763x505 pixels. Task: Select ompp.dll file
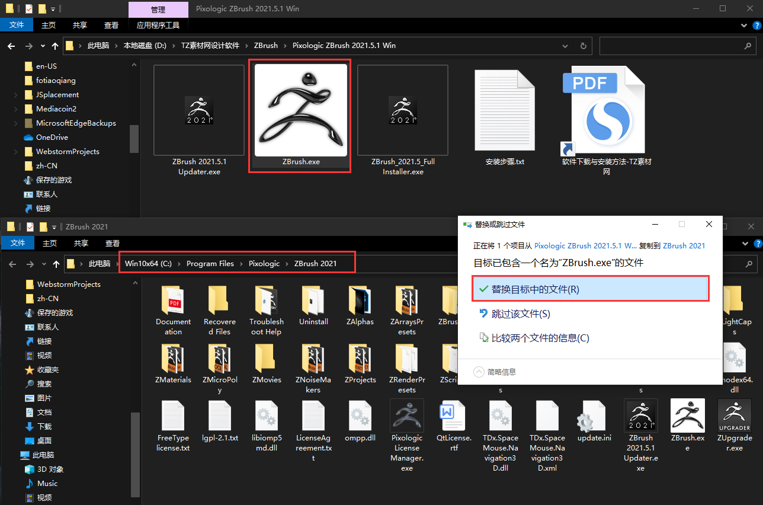(360, 421)
